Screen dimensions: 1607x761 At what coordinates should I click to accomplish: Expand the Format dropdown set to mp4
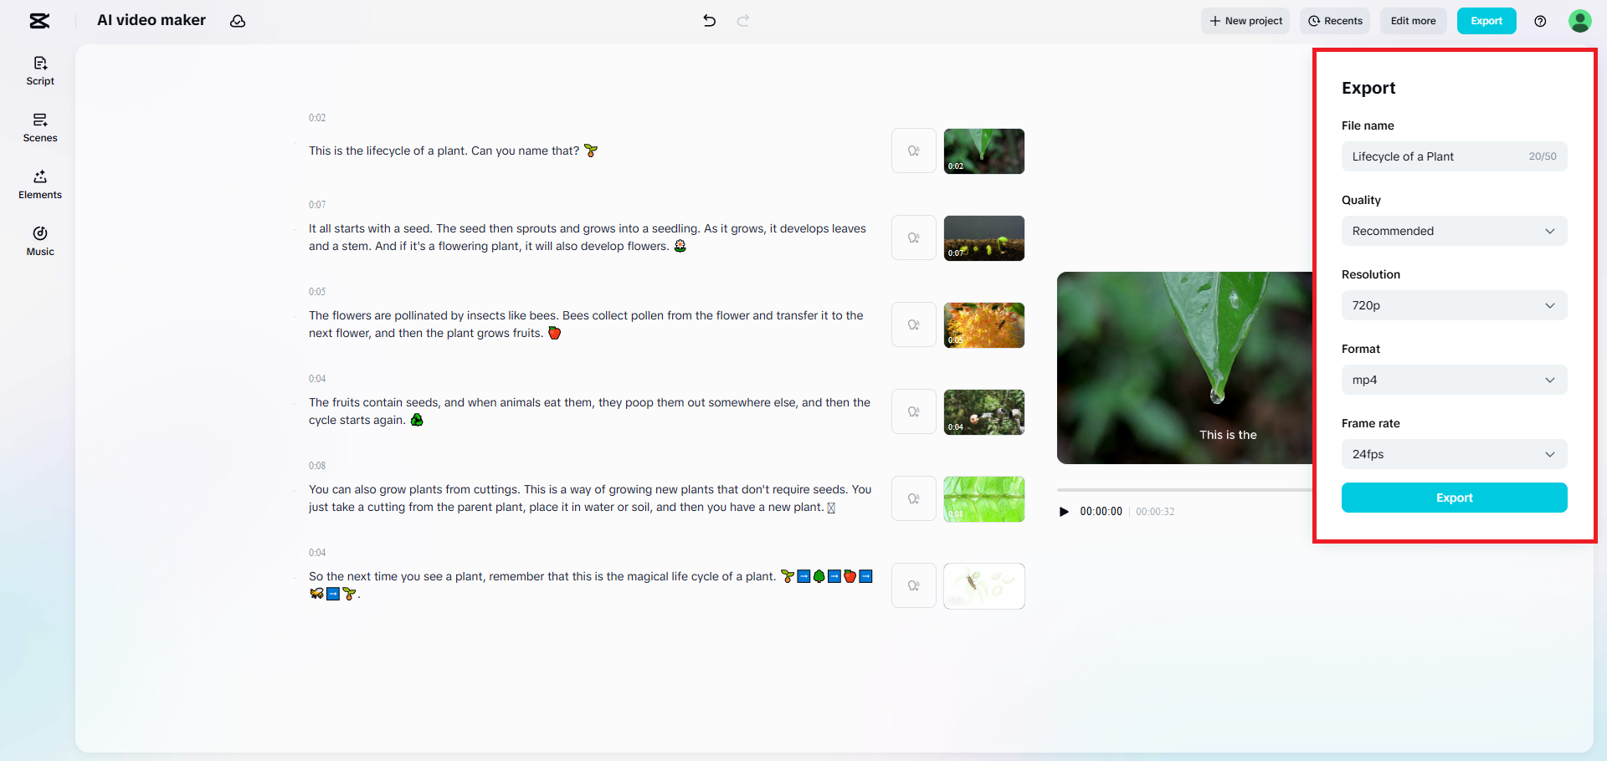[1455, 380]
